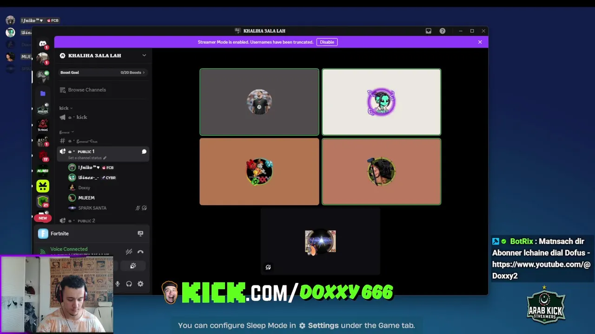Open the server folder icon in server list
This screenshot has height=334, width=595.
43,93
